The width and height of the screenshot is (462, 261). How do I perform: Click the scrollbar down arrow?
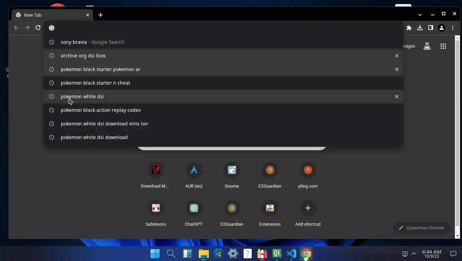point(457,236)
